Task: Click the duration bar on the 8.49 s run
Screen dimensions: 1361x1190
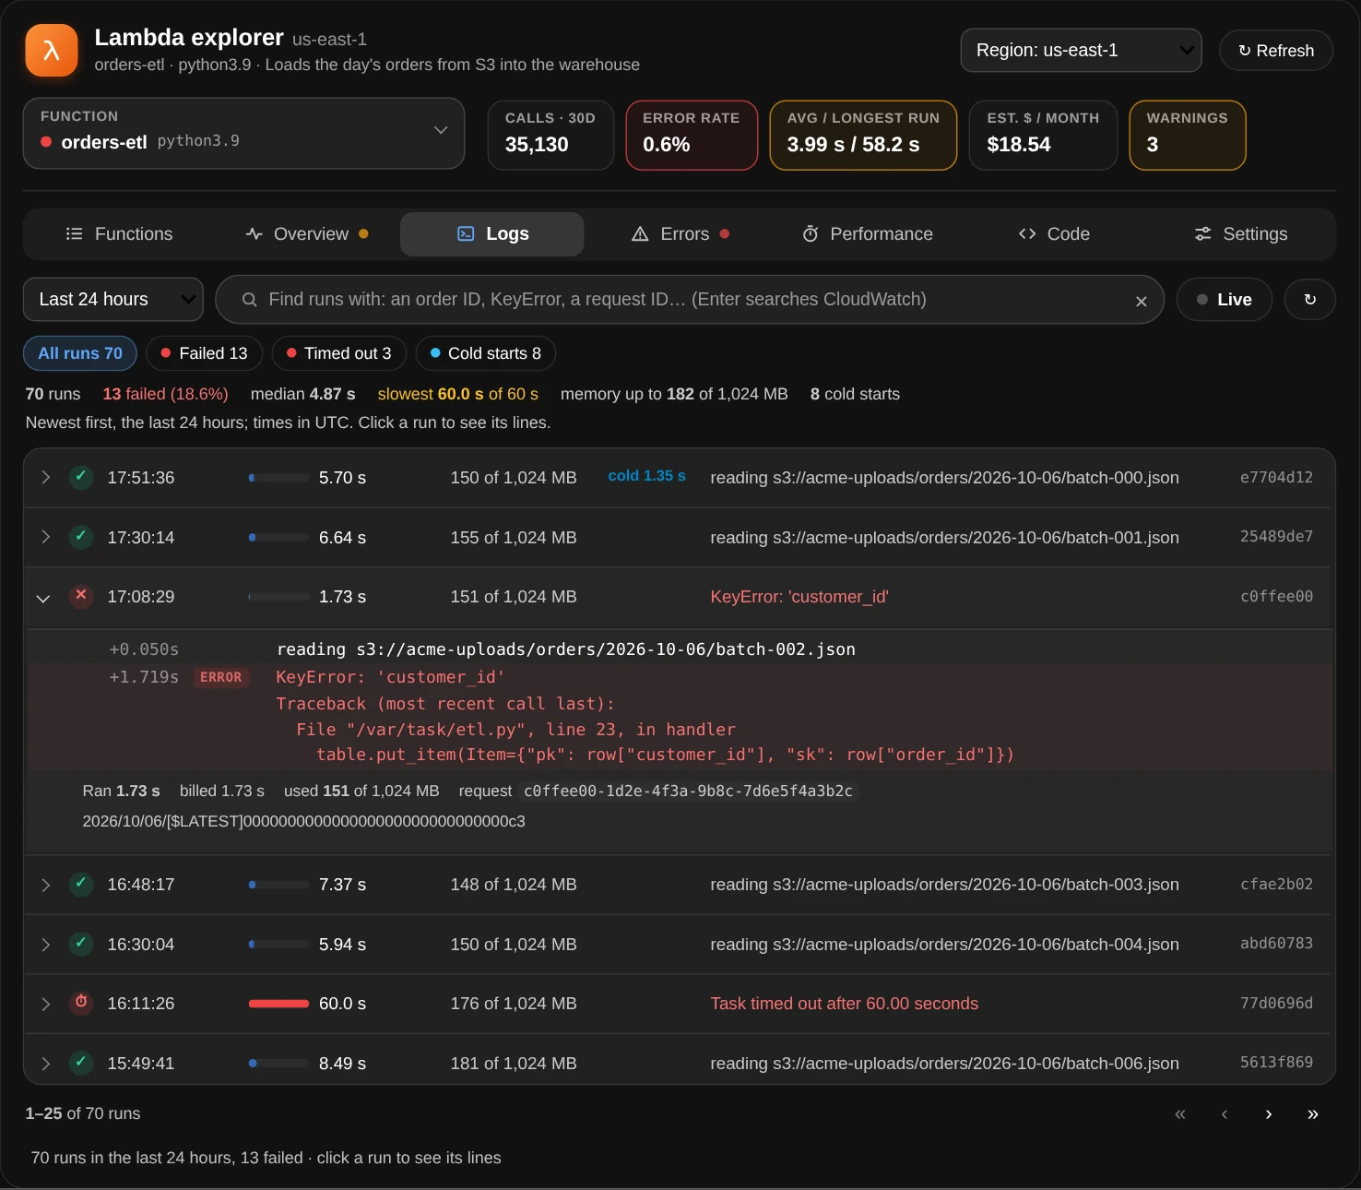Action: pyautogui.click(x=278, y=1063)
